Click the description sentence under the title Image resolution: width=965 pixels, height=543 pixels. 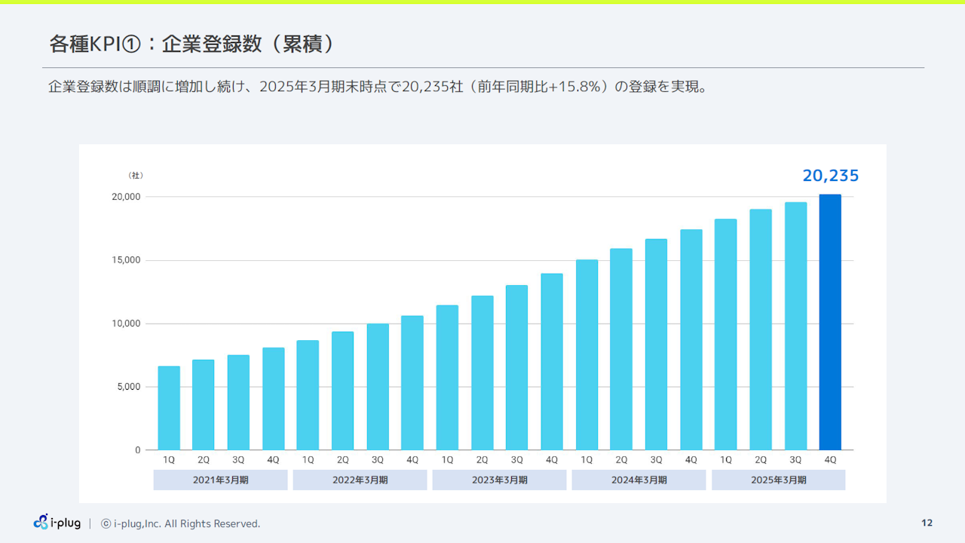377,87
